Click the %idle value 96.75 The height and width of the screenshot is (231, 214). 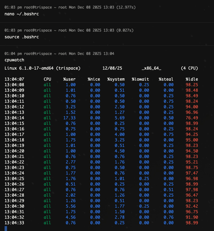coord(192,212)
